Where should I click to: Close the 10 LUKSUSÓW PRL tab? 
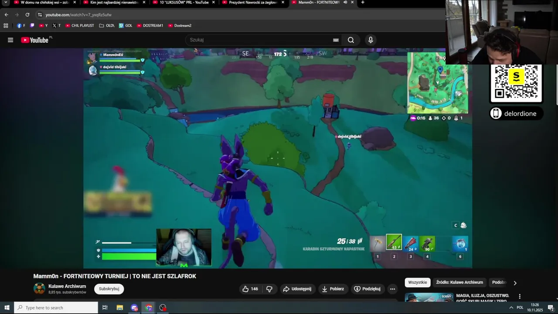pyautogui.click(x=214, y=2)
